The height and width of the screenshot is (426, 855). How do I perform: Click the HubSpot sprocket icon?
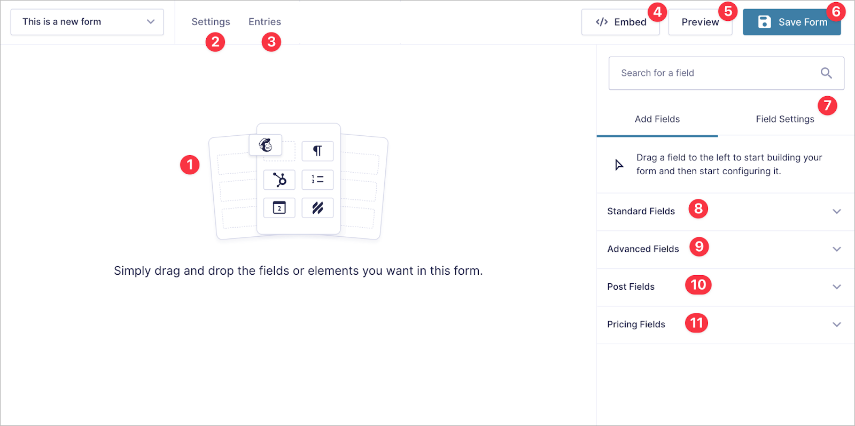coord(279,180)
